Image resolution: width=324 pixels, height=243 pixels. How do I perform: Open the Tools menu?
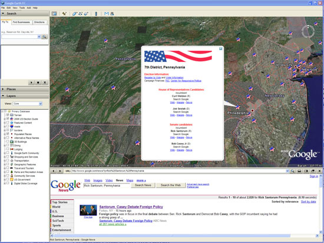click(x=22, y=8)
